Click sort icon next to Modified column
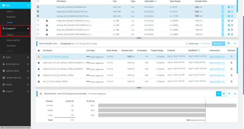Screen dimensions: 244x129 199,51
